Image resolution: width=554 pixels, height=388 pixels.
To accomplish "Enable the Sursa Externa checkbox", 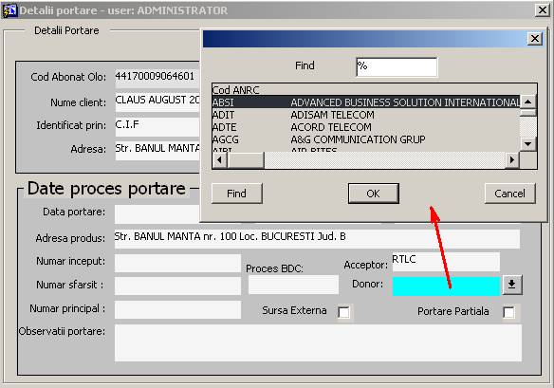I will (343, 312).
